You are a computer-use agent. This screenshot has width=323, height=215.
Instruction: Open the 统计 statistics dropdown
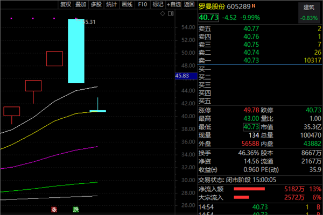pyautogui.click(x=111, y=4)
